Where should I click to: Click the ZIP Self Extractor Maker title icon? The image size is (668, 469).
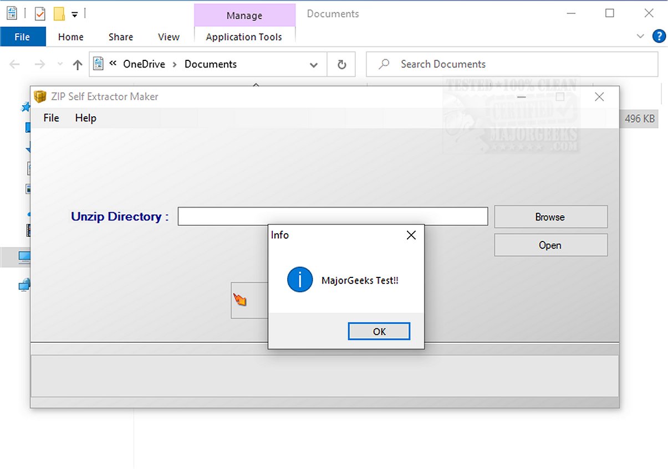[40, 97]
